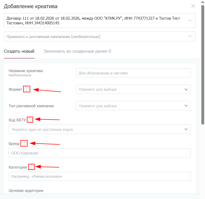The width and height of the screenshot is (205, 199).
Task: Open the Тип рекламной кампании dropdown
Action: [x=133, y=106]
